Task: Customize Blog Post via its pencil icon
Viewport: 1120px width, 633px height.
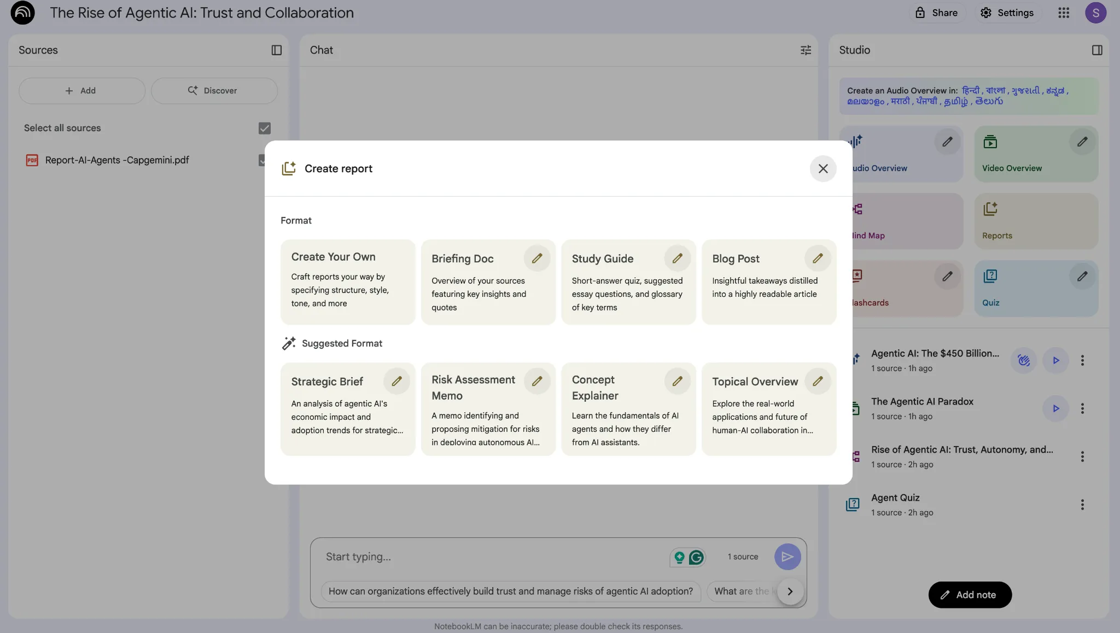Action: click(818, 258)
